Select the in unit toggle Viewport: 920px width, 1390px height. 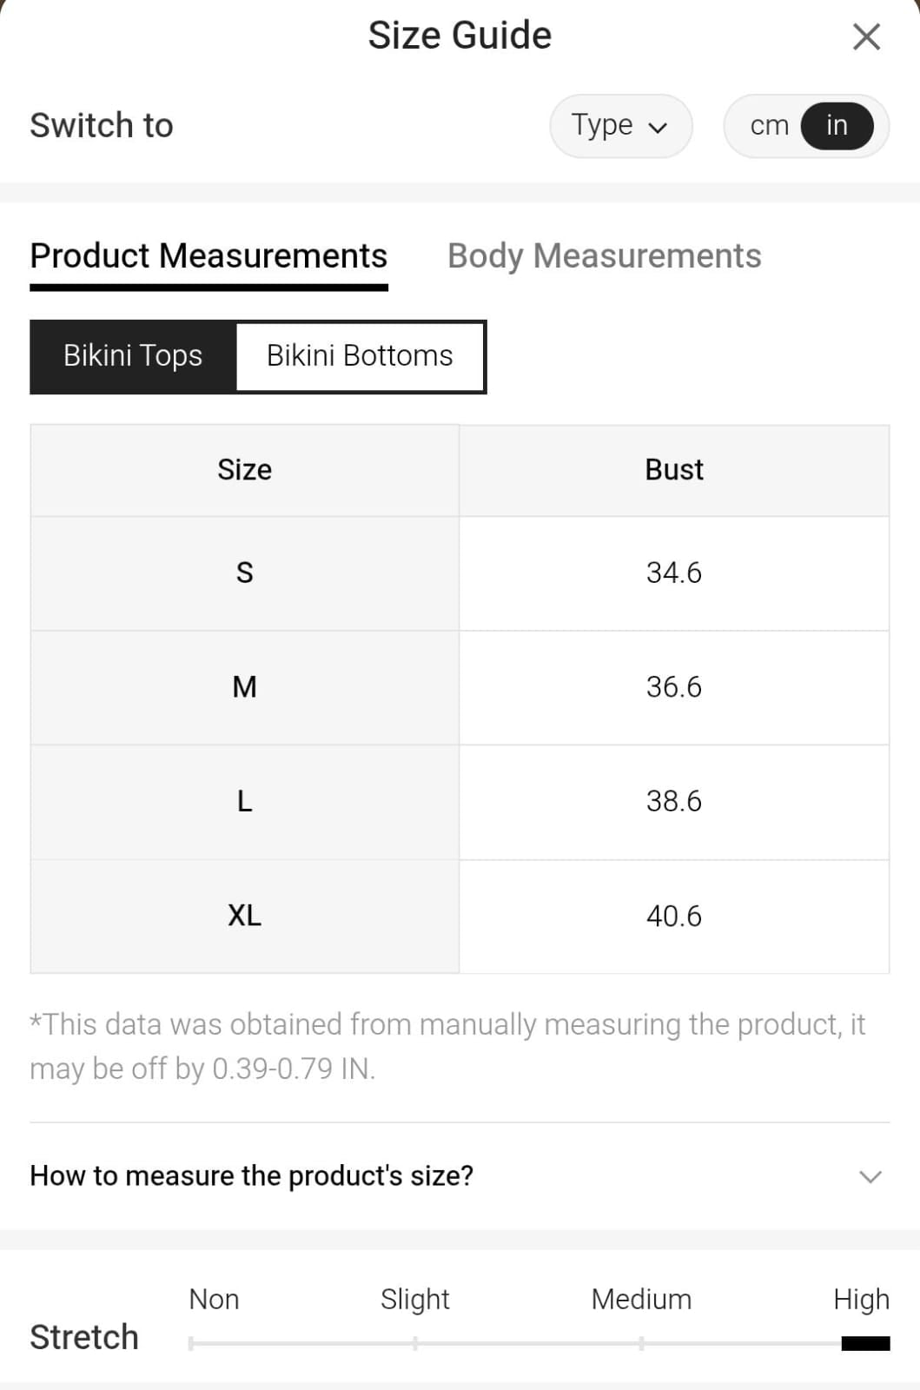coord(837,126)
